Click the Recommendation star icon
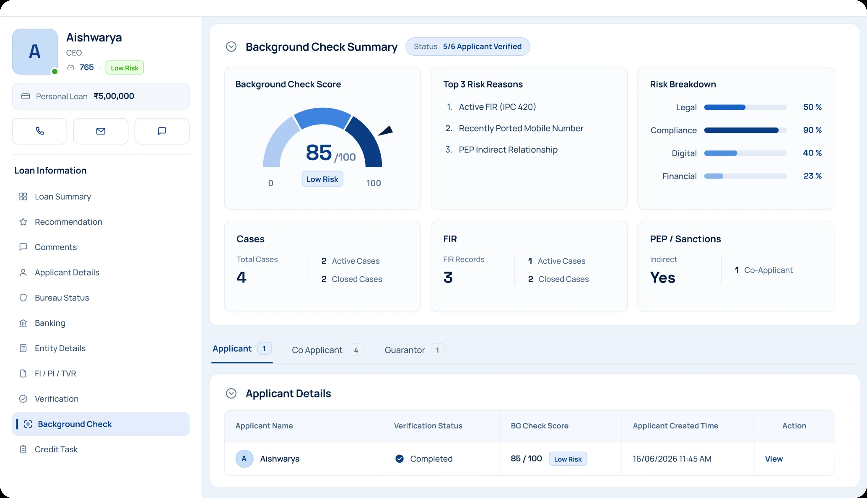The width and height of the screenshot is (867, 498). (x=23, y=222)
